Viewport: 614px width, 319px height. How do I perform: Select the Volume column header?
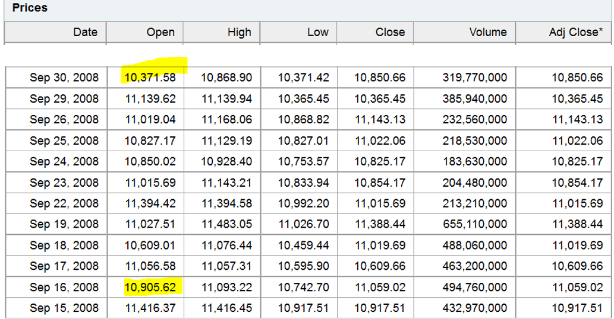point(487,33)
